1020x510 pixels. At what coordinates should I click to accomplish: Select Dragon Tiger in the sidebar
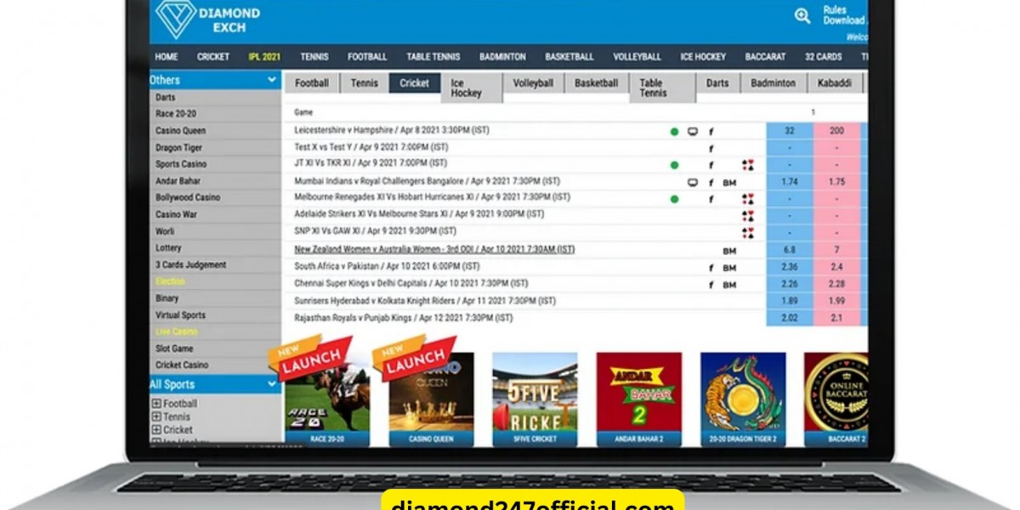[178, 148]
